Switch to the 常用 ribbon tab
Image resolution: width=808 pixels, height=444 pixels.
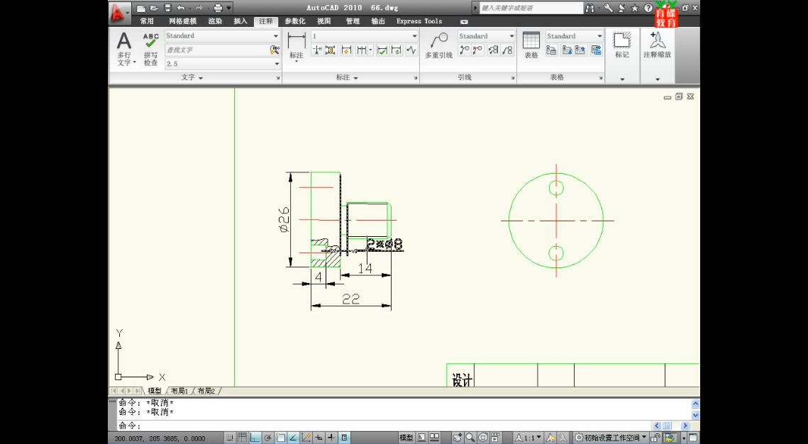tap(147, 21)
